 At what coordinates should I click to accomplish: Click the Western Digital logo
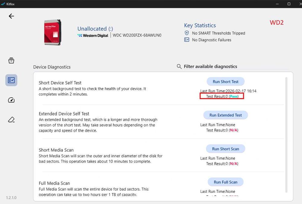pos(93,35)
